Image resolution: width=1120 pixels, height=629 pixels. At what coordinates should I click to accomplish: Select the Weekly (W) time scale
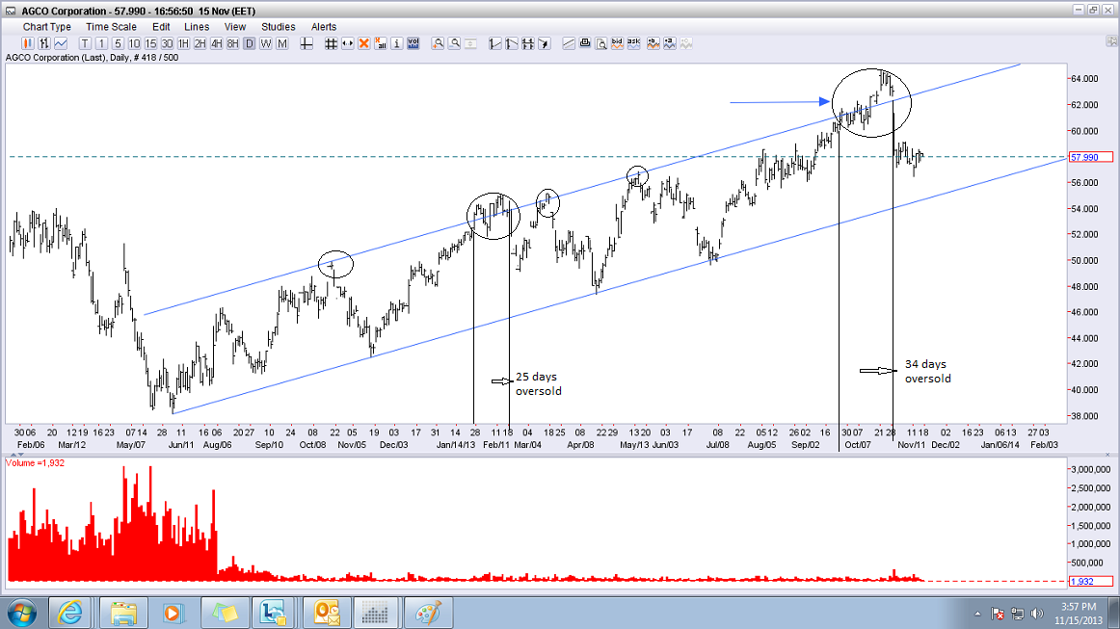point(266,43)
